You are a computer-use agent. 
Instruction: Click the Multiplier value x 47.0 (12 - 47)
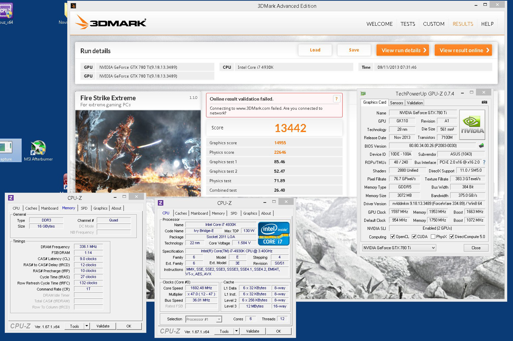pos(201,294)
